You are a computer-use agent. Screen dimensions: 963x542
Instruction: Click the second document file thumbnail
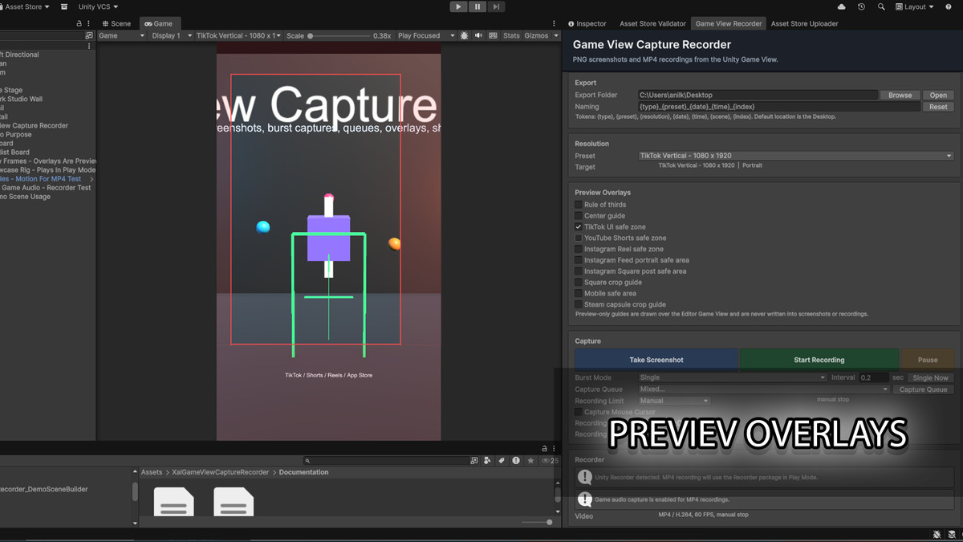pyautogui.click(x=234, y=503)
